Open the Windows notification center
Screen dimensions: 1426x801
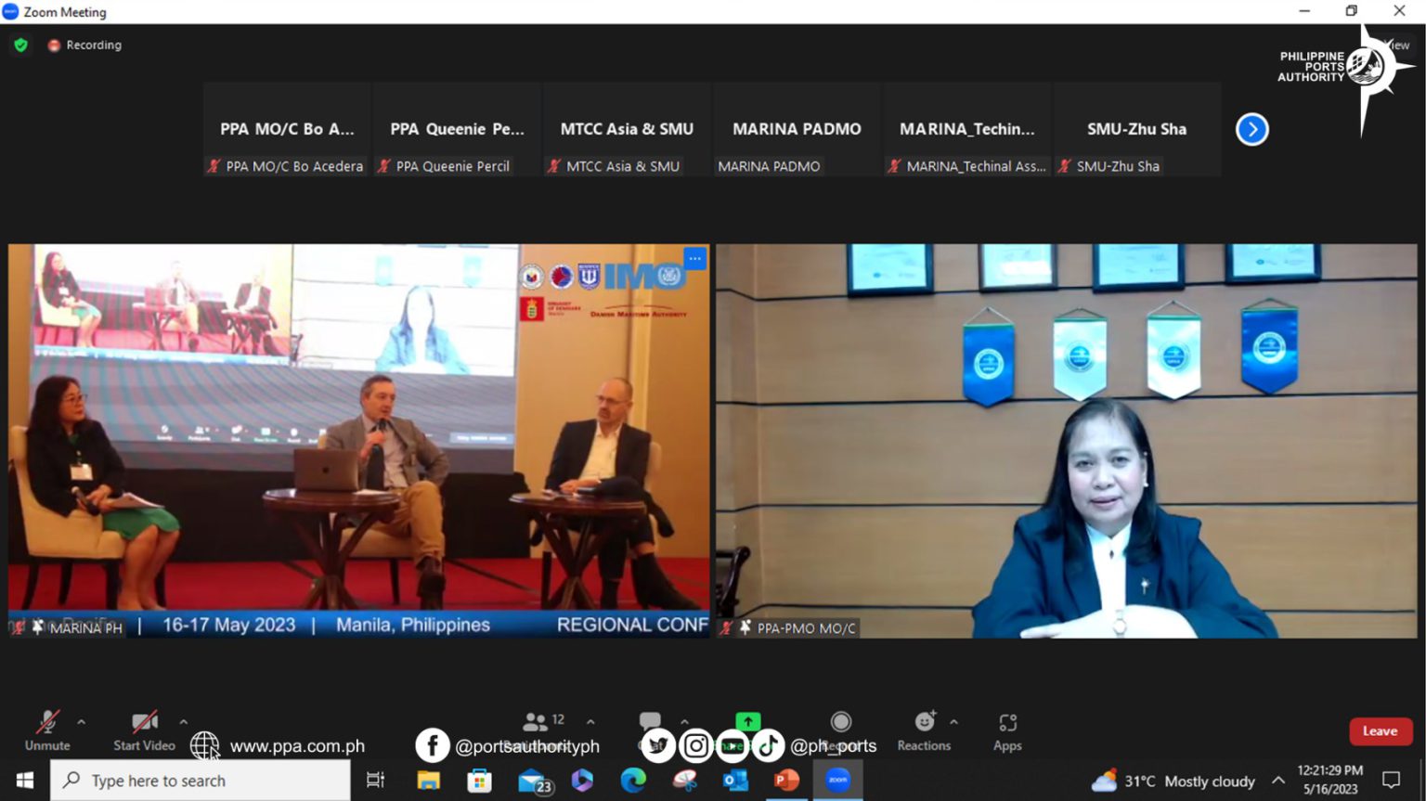pyautogui.click(x=1391, y=781)
